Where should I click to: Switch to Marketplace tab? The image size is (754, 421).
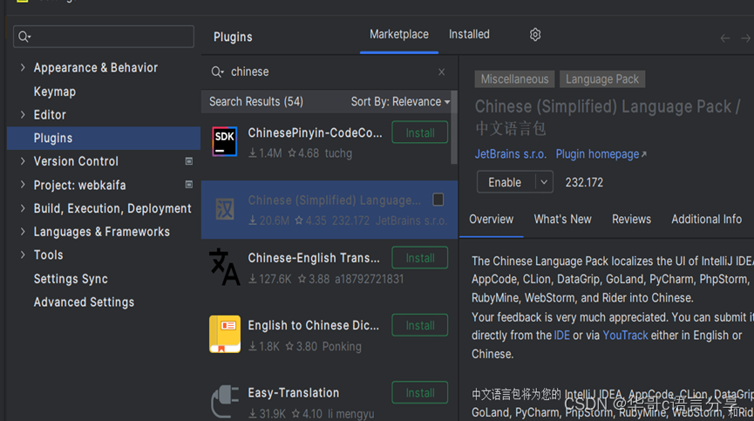pyautogui.click(x=398, y=35)
